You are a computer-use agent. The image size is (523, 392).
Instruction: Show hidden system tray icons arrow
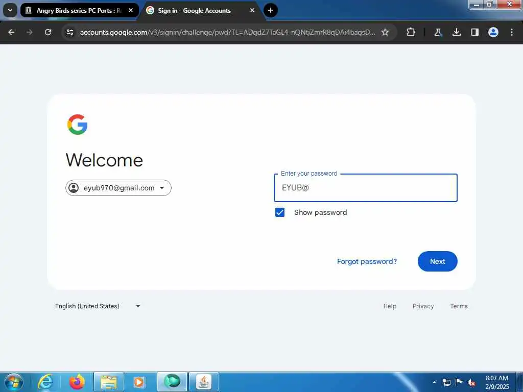tap(434, 382)
